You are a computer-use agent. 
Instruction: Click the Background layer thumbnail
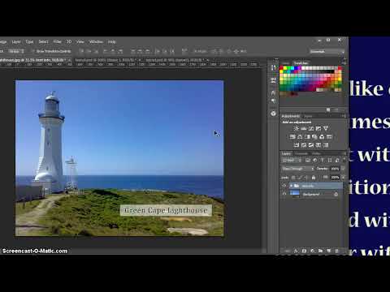[x=295, y=194]
